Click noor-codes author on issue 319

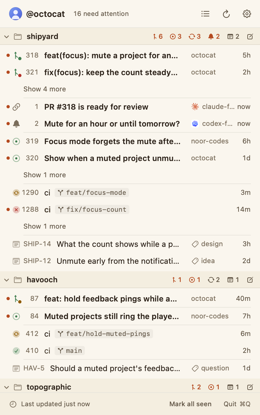(x=210, y=141)
